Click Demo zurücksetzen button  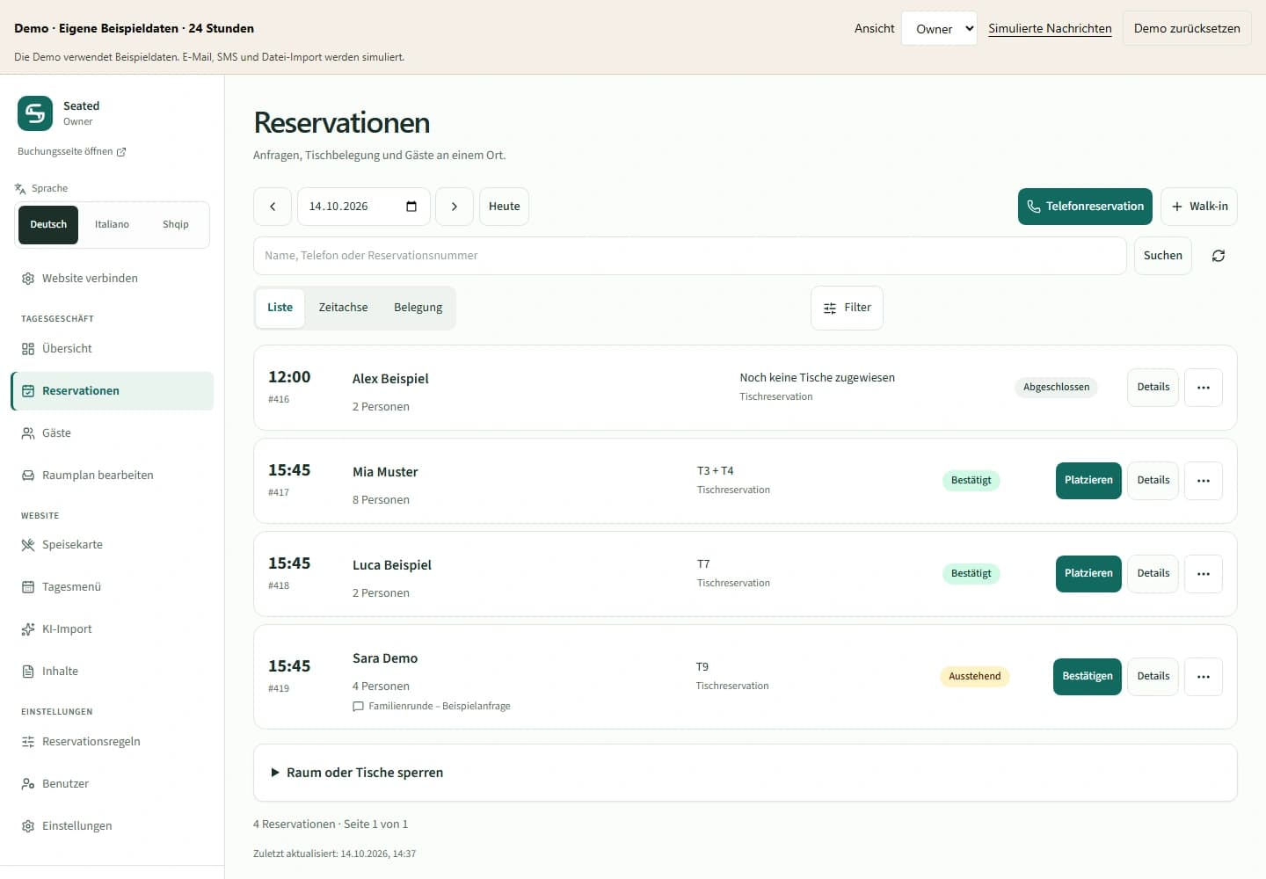point(1187,28)
